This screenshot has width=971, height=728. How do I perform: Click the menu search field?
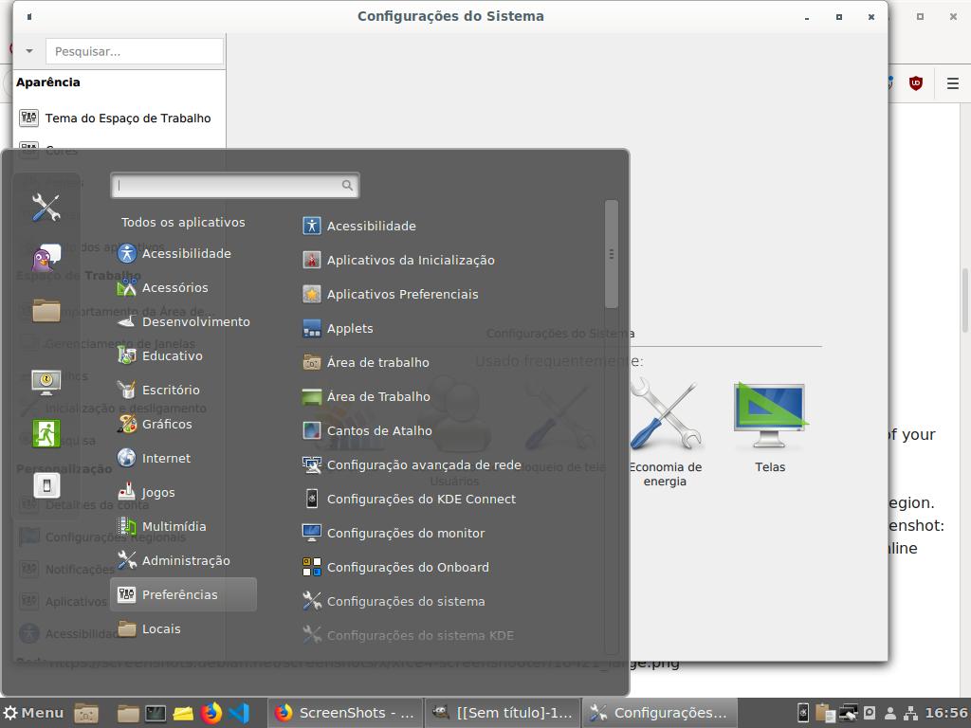click(235, 185)
